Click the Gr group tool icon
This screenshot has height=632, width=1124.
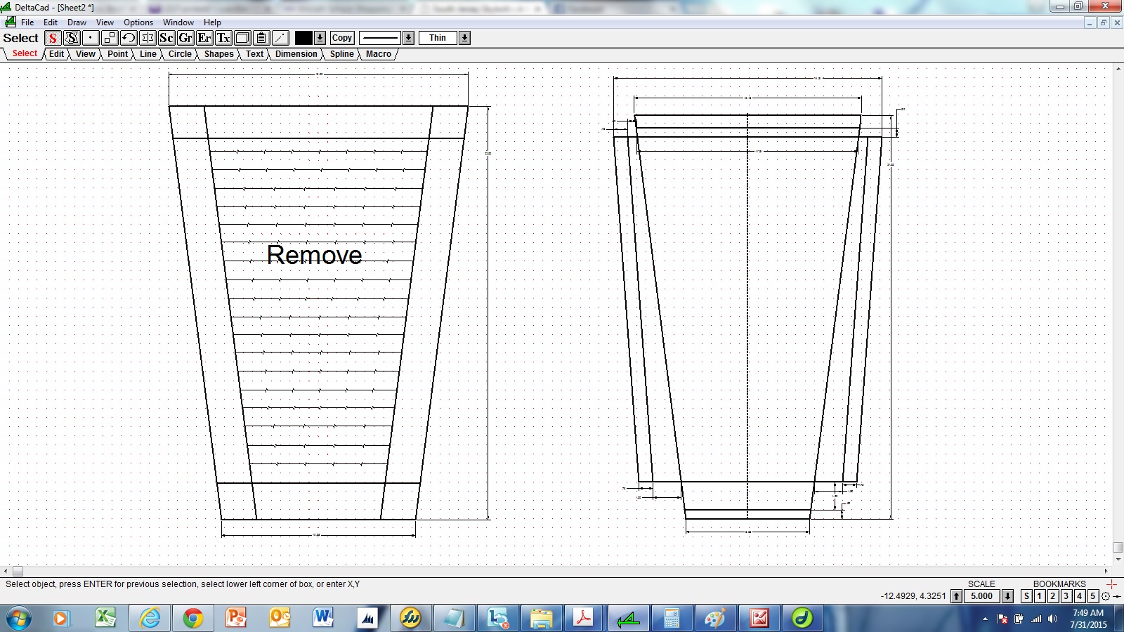185,38
